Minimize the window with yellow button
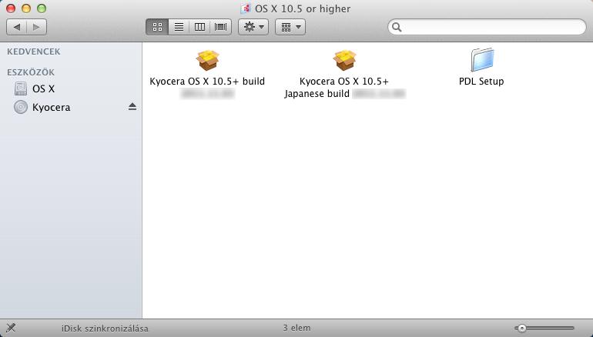This screenshot has height=337, width=593. click(26, 8)
